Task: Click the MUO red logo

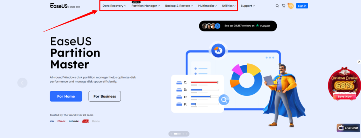Action: (85, 121)
